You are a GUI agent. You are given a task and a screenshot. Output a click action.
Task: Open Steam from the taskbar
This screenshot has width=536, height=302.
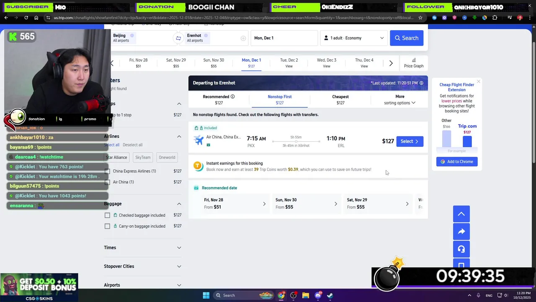tap(330, 295)
